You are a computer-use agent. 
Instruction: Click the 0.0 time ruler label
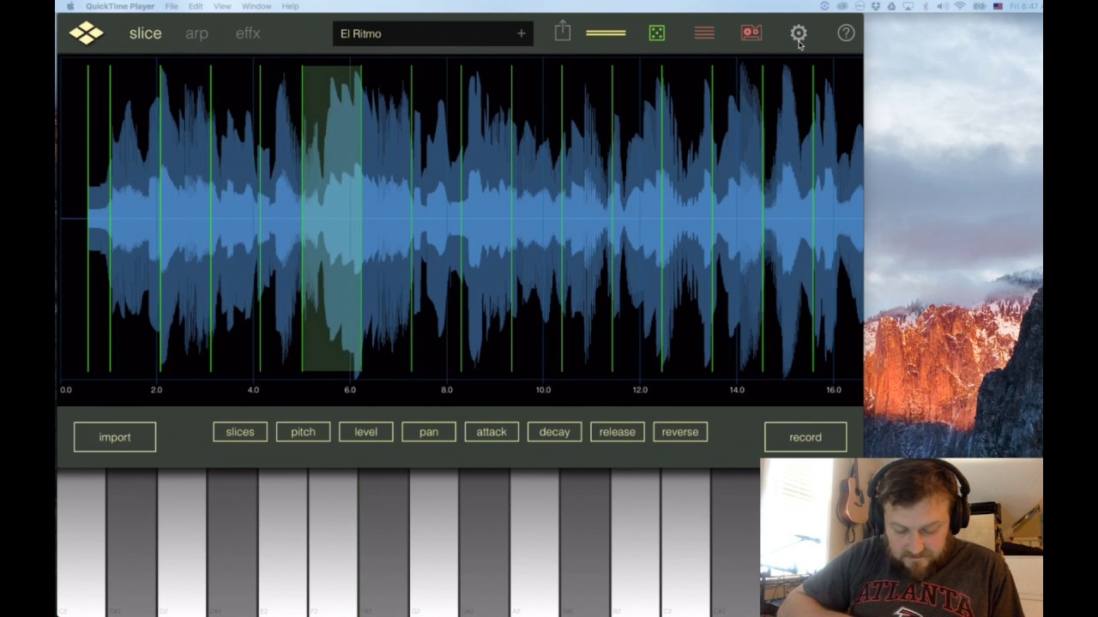pyautogui.click(x=66, y=390)
